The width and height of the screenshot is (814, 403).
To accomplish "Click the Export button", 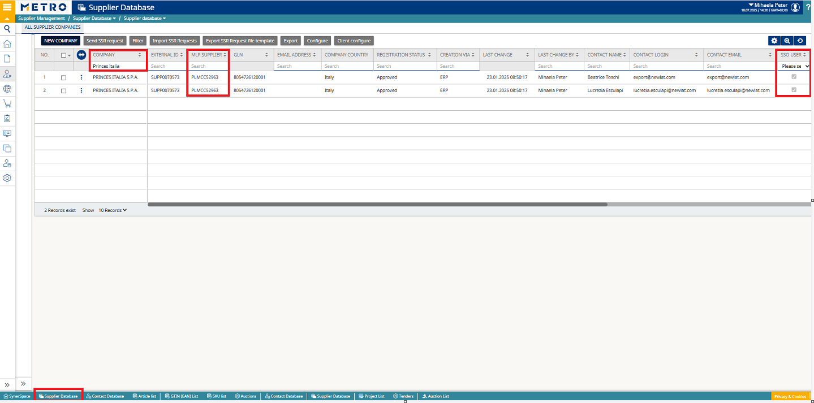I will [x=290, y=41].
